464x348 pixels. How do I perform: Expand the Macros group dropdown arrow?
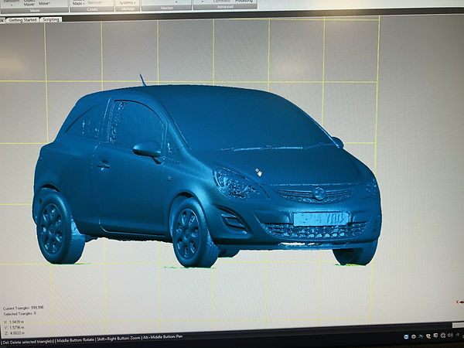[x=176, y=2]
